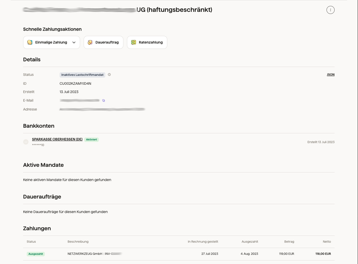Click the Keine Daueraufträge message

(65, 212)
